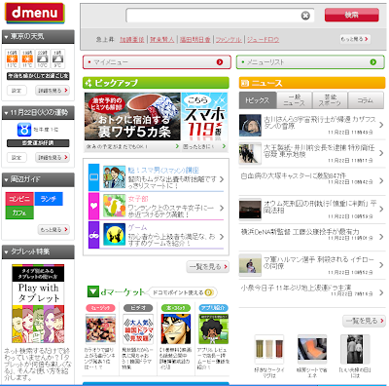Open the dmenu logo home link
The width and height of the screenshot is (389, 386).
[x=35, y=13]
